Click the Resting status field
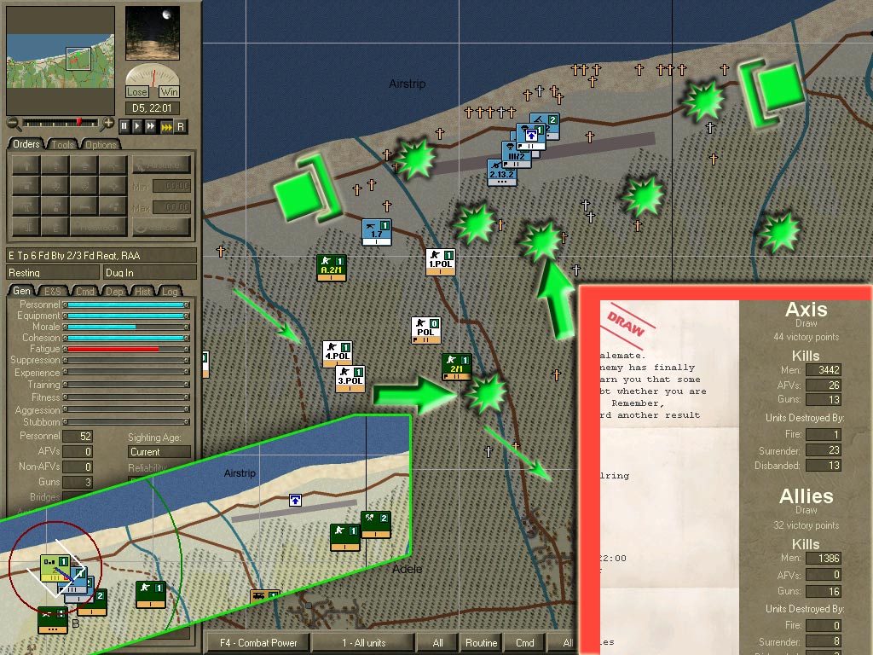 [x=53, y=272]
